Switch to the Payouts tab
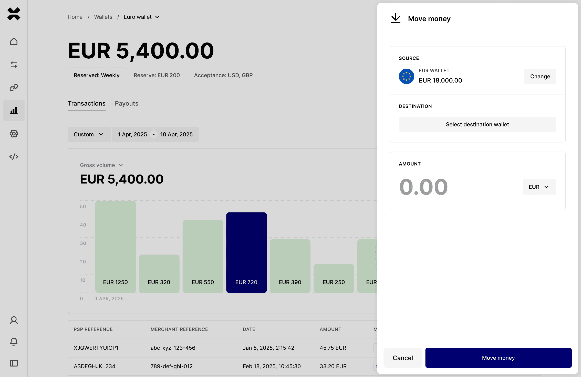The height and width of the screenshot is (377, 581). (127, 103)
